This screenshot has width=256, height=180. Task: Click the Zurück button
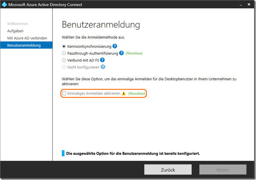[x=168, y=170]
